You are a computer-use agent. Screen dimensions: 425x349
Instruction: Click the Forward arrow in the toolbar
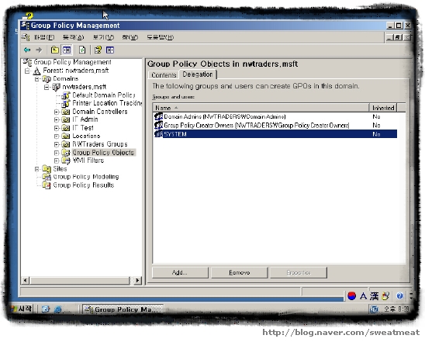coord(39,50)
